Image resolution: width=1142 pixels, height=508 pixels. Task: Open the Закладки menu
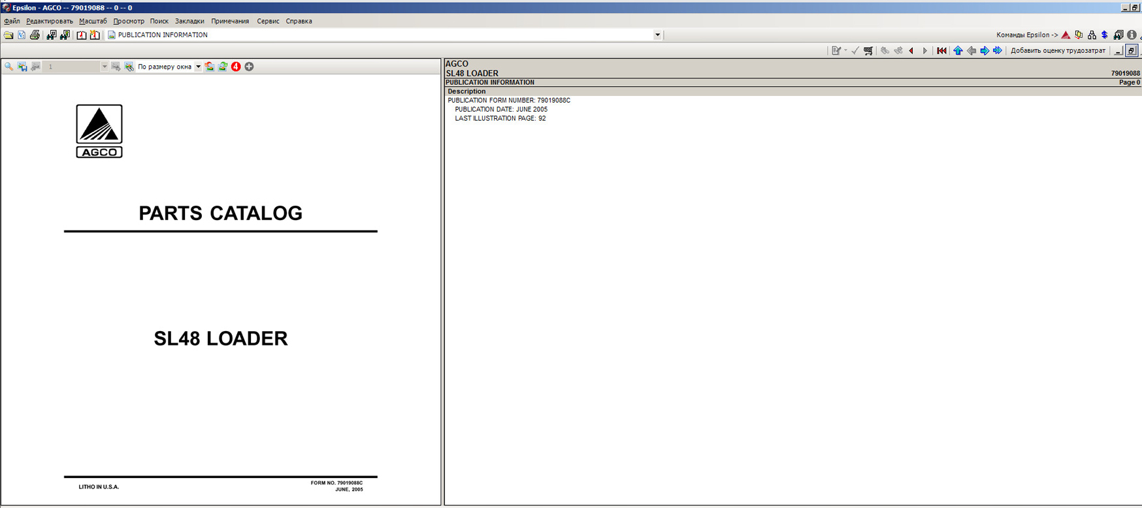click(x=189, y=21)
